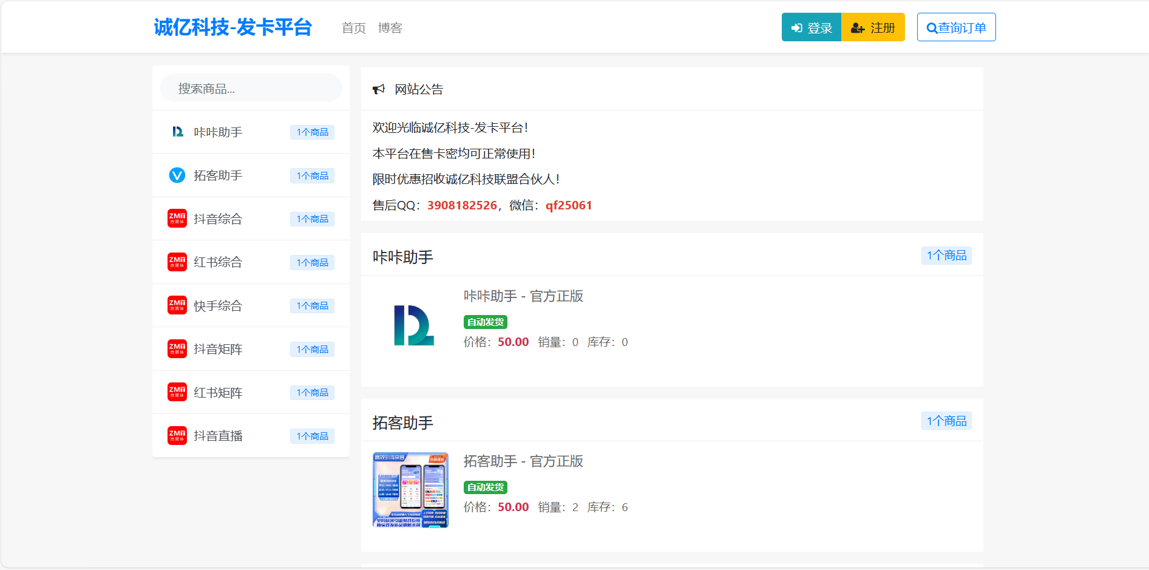Click the WeChat ID qf25061
The width and height of the screenshot is (1149, 570).
click(569, 205)
